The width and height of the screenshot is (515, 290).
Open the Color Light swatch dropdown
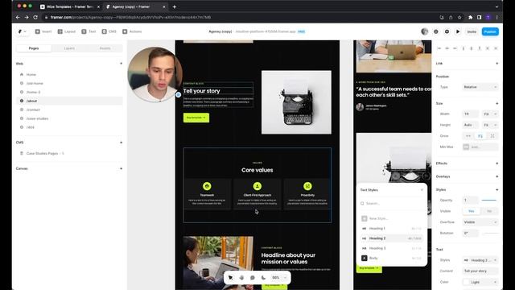[x=480, y=282]
